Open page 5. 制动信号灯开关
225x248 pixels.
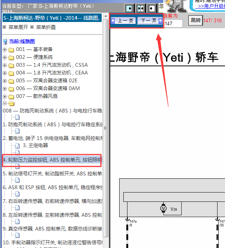pyautogui.click(x=53, y=174)
